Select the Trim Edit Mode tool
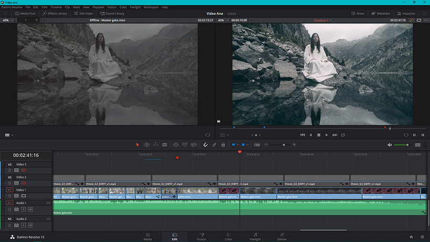Viewport: 430px width, 242px height. tap(147, 144)
